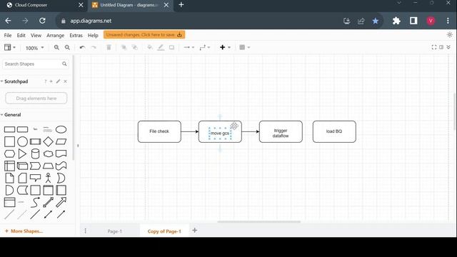
Task: Toggle the shadow toolbar icon
Action: coord(171,47)
